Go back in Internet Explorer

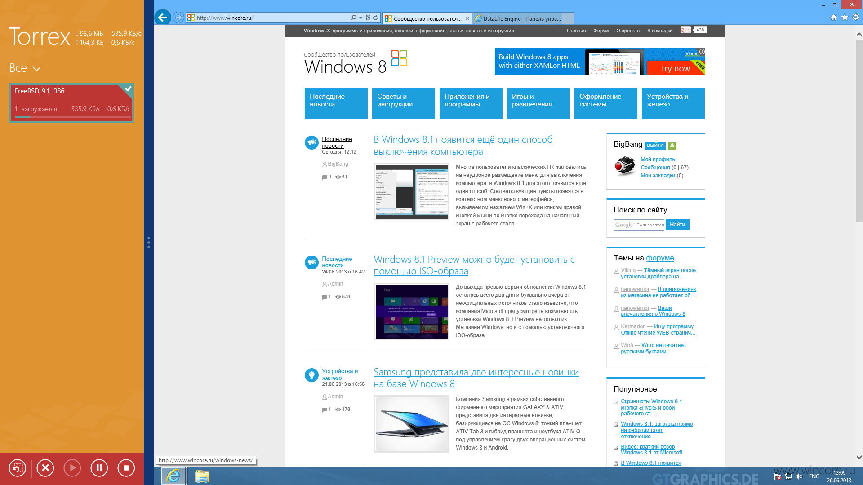click(x=163, y=18)
